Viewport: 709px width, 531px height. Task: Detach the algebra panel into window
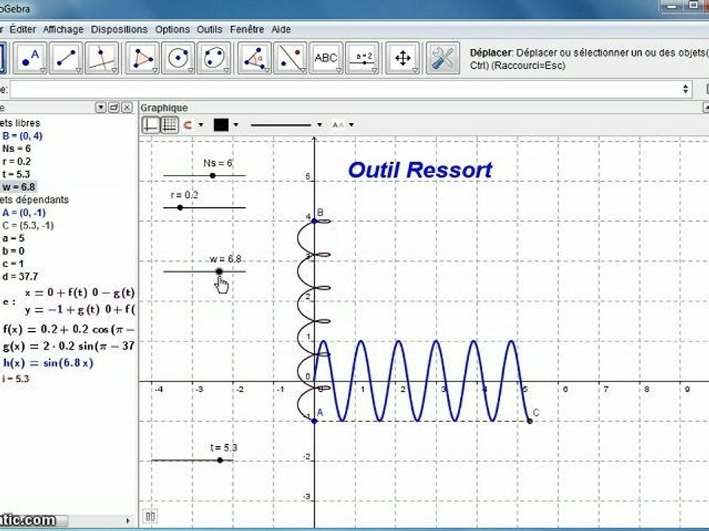pyautogui.click(x=114, y=108)
